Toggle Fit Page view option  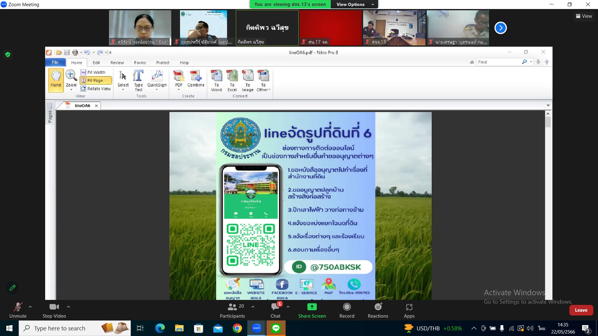pyautogui.click(x=96, y=80)
